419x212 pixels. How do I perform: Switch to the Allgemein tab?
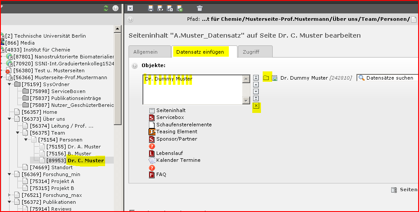click(145, 52)
